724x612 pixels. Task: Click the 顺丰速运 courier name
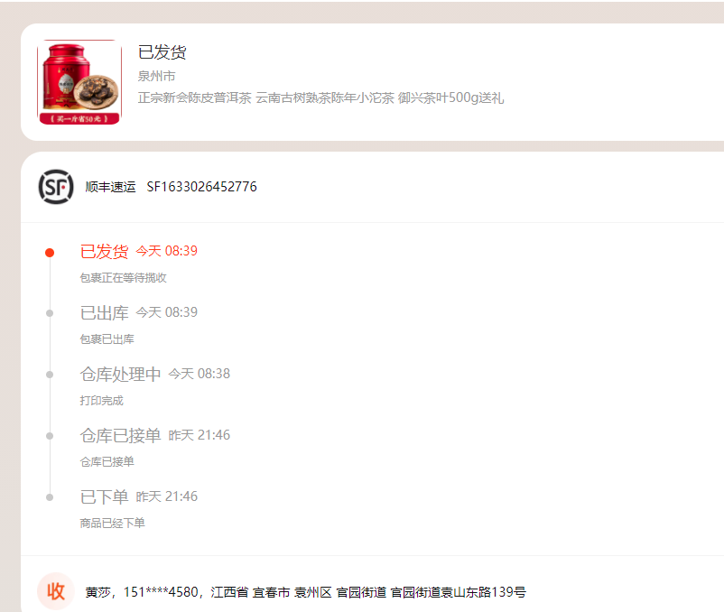tap(111, 187)
